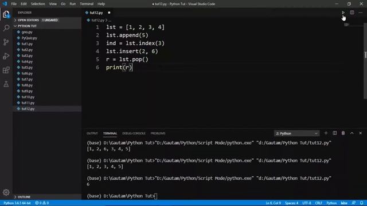
Task: Open the Go menu
Action: 63,4
